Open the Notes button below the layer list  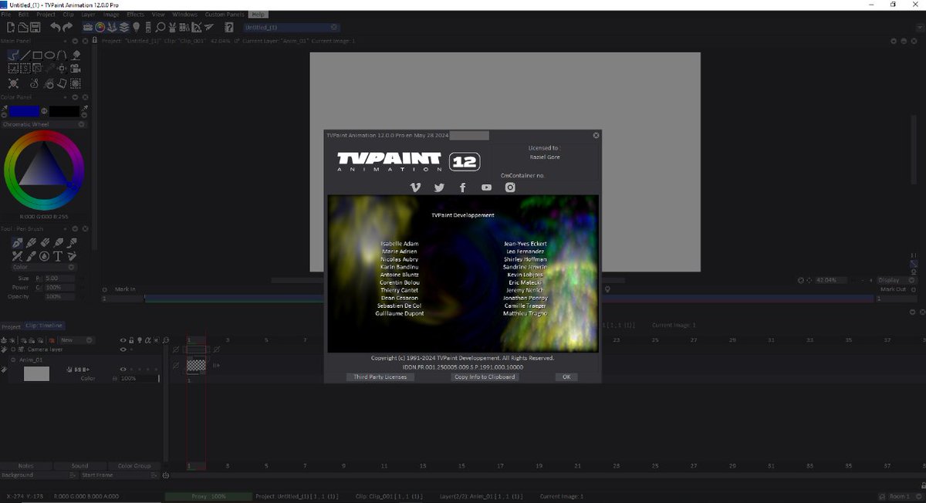[x=26, y=466]
